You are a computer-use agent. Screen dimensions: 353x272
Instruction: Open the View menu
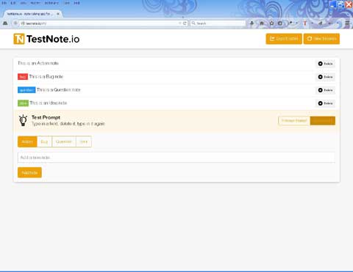(24, 3)
